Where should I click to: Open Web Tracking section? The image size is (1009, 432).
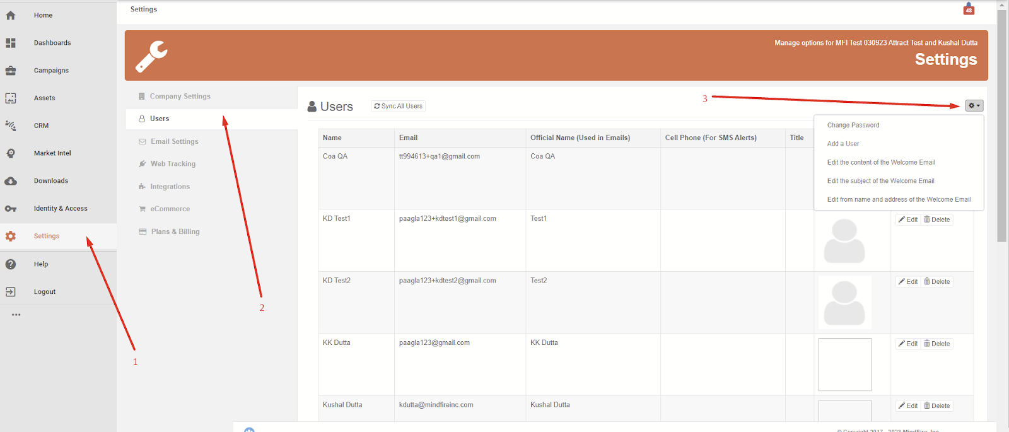click(173, 164)
